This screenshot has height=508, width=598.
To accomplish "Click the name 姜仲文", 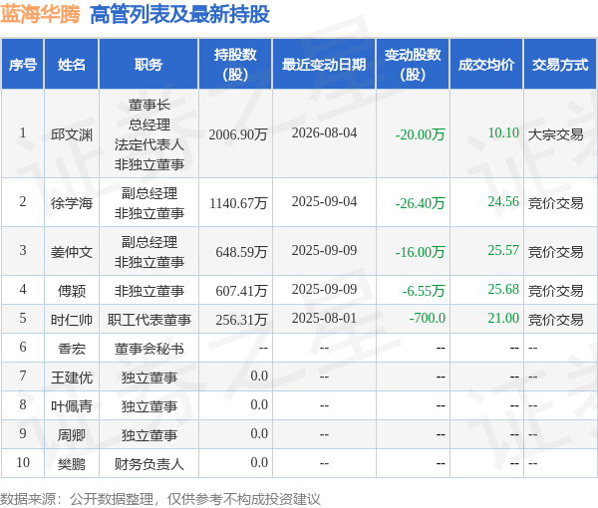I will (72, 252).
